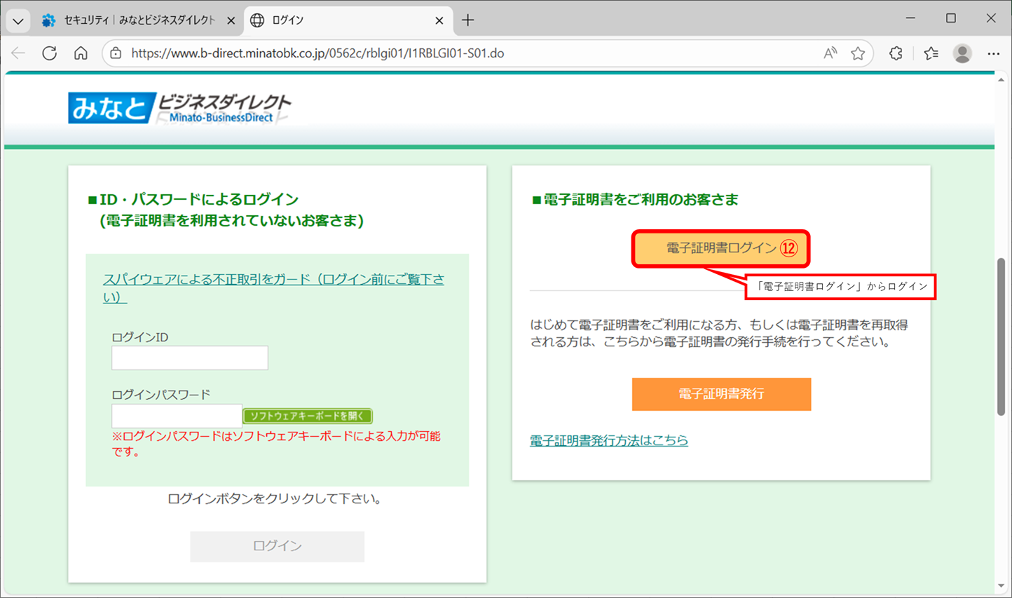
Task: Open a new browser tab
Action: (x=467, y=20)
